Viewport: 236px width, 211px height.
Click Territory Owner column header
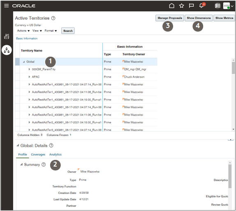coord(134,54)
